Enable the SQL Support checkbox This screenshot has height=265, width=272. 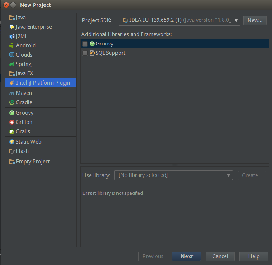point(85,53)
